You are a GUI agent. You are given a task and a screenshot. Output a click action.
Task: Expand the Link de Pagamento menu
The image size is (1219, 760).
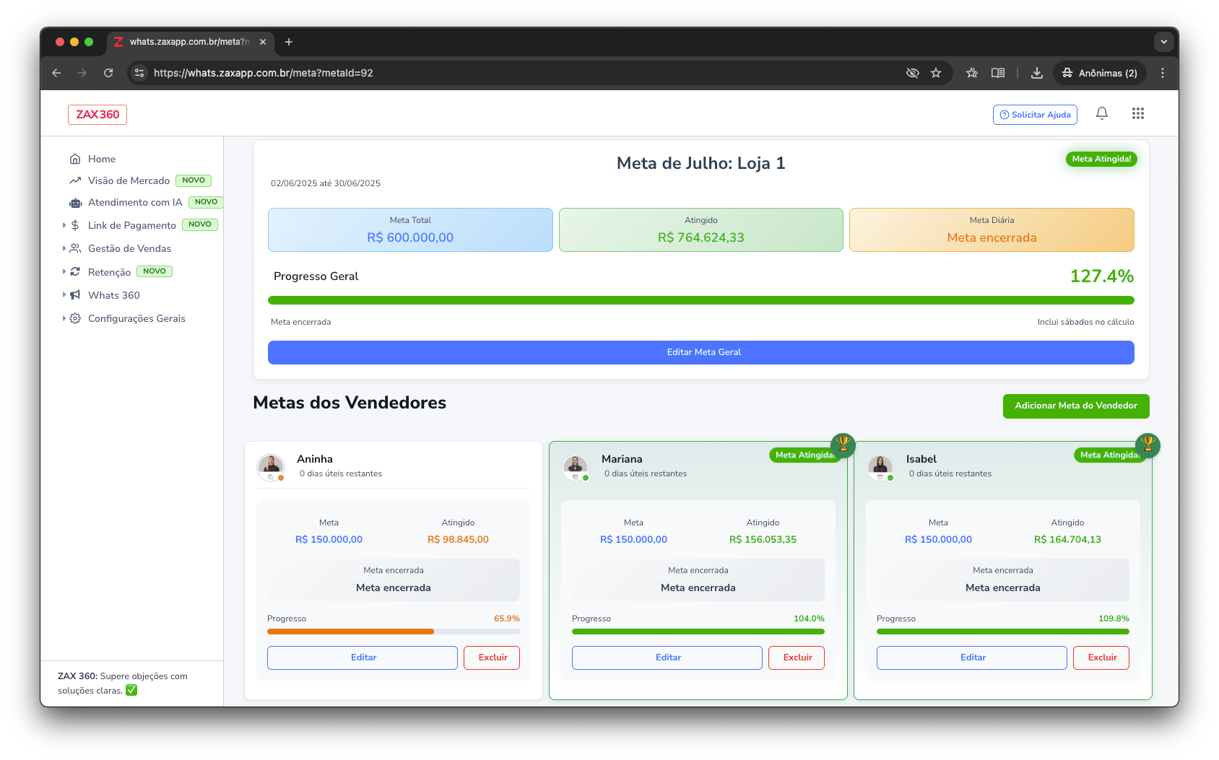tap(131, 225)
